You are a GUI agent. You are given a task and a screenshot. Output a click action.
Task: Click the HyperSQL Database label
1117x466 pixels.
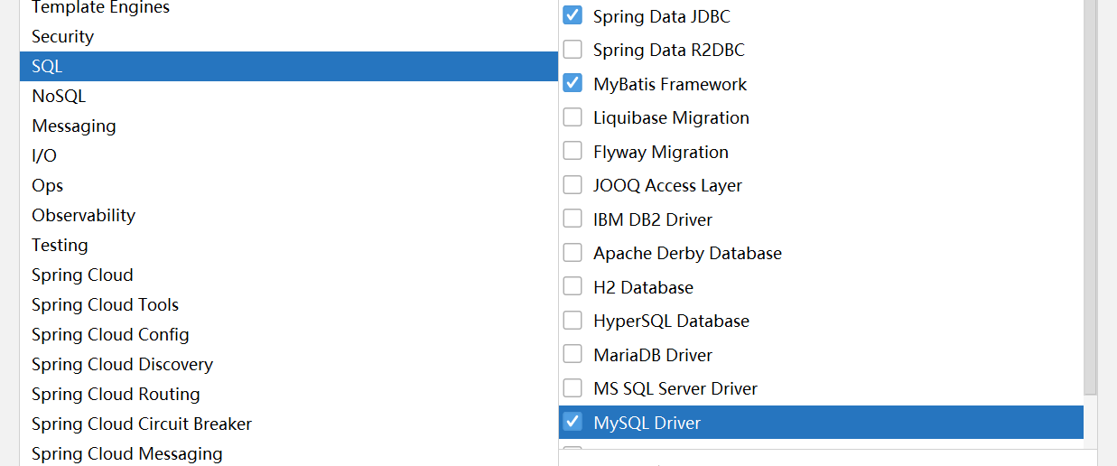pyautogui.click(x=671, y=322)
